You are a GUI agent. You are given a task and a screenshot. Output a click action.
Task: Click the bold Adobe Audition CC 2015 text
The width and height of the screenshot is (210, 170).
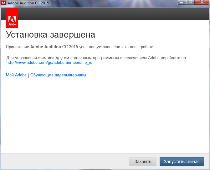coord(54,47)
